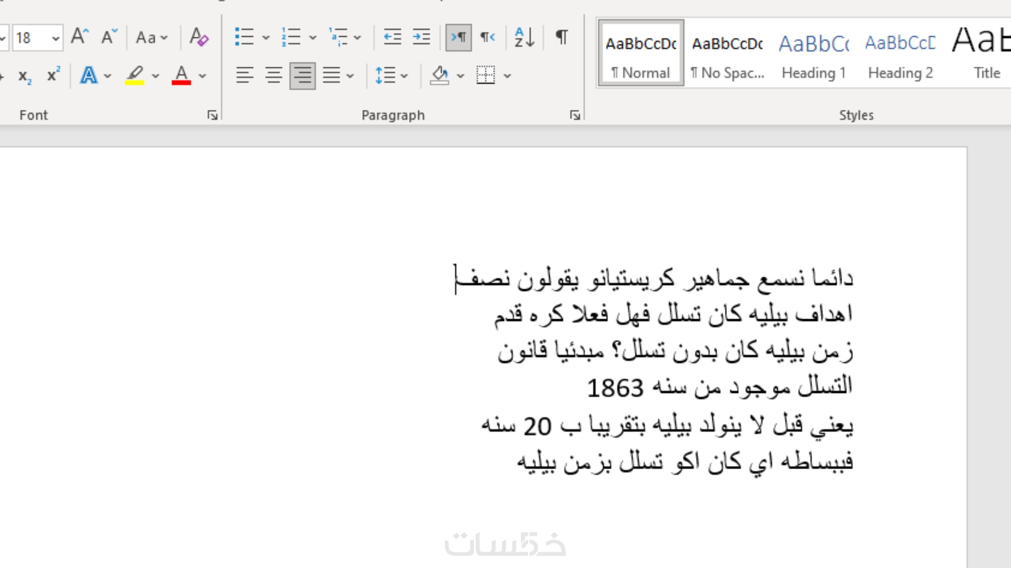Apply the yellow text highlight color
Screen dimensions: 1011x568
(135, 76)
